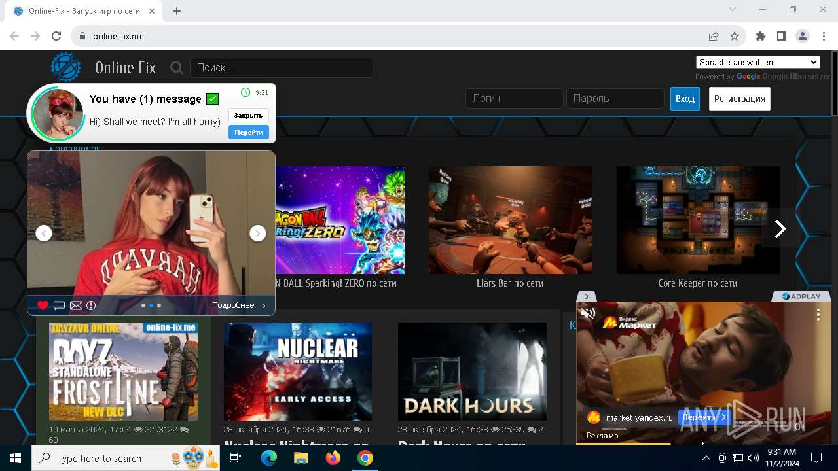View site security lock info
Image resolution: width=838 pixels, height=471 pixels.
(x=82, y=36)
